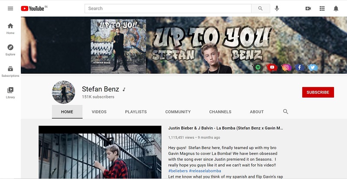Viewport: 347px width, 179px height.
Task: Switch to the ABOUT tab
Action: click(257, 112)
